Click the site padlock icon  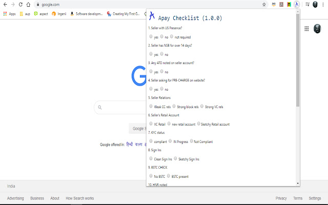click(38, 5)
